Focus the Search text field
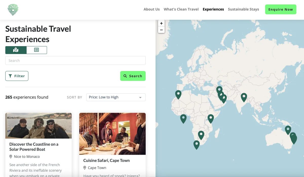304x177 pixels. [75, 61]
